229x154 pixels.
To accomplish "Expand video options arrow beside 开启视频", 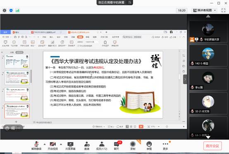I will 61,145.
